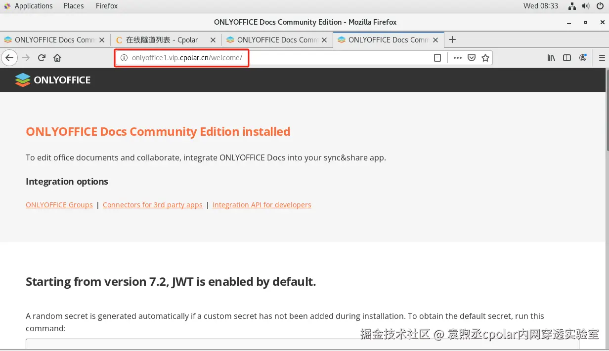The width and height of the screenshot is (609, 351).
Task: Open network status icon in top bar
Action: (572, 6)
